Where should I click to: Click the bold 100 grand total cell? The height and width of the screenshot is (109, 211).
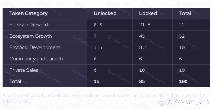coord(183,81)
